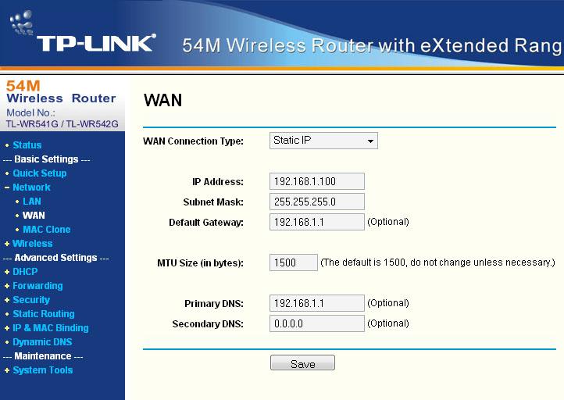
Task: Expand the Wireless menu section
Action: tap(32, 243)
